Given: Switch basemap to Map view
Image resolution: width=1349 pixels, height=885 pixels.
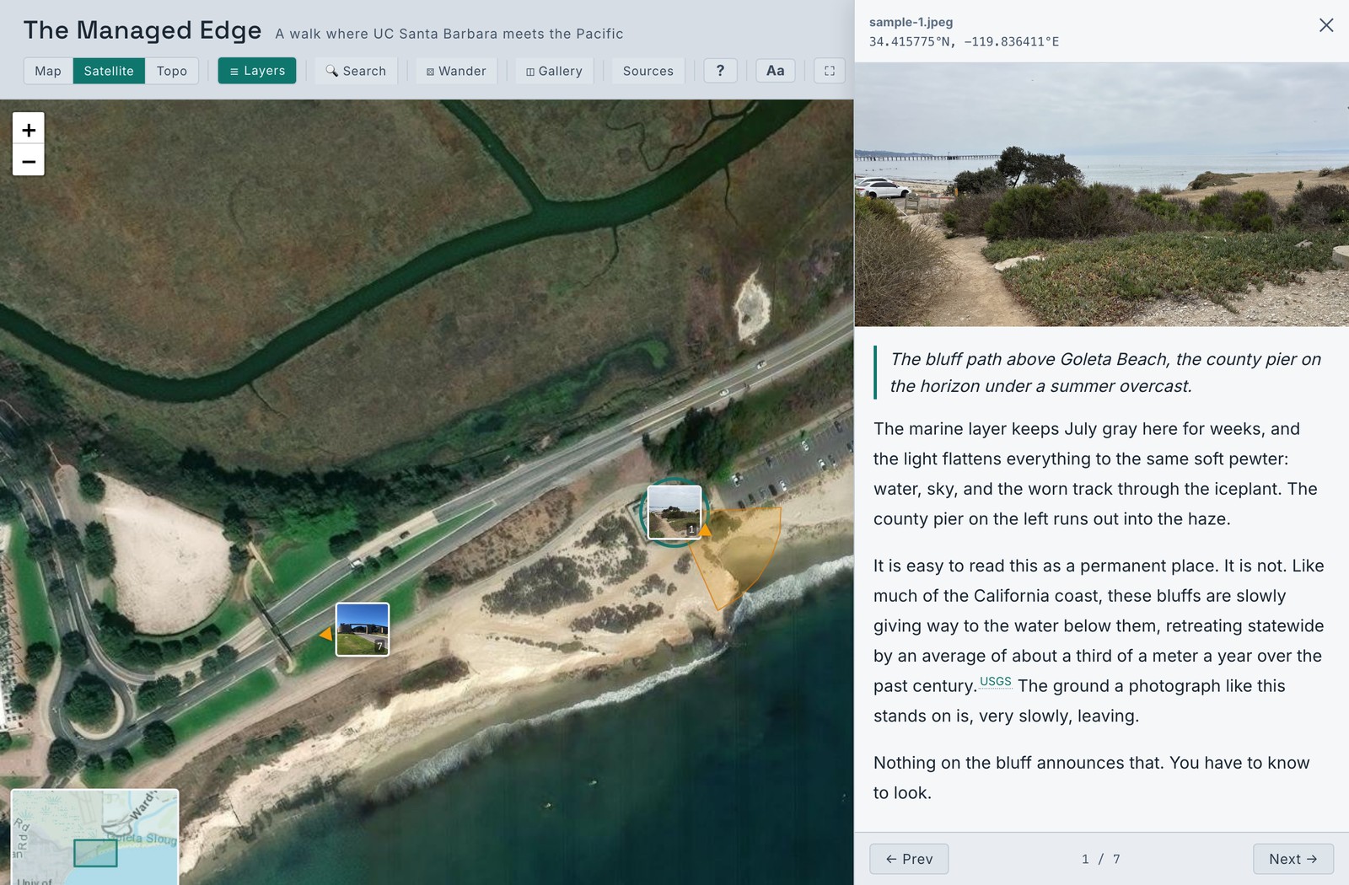Looking at the screenshot, I should point(48,71).
